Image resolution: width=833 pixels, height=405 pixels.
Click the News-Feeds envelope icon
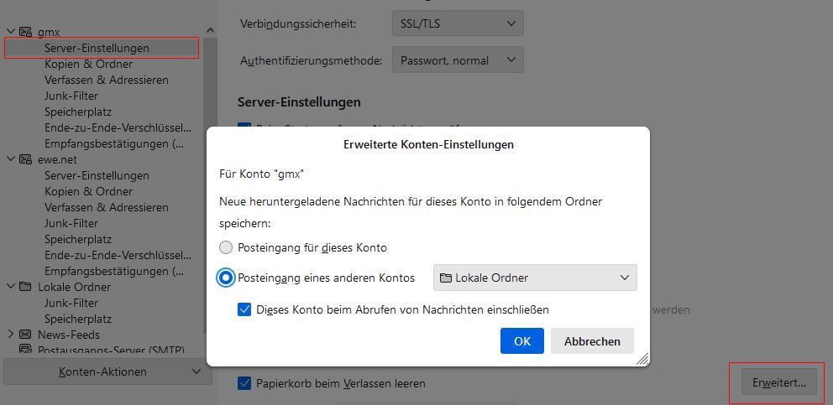click(x=25, y=335)
